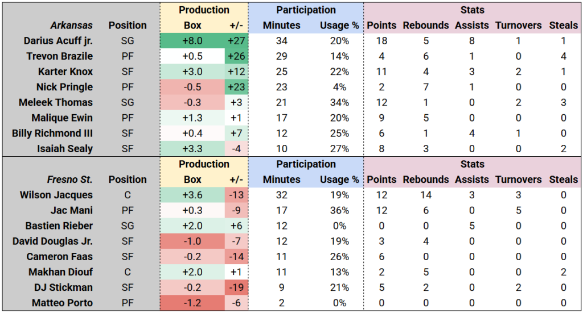Click Bastien Rieber's 5 assists cell
This screenshot has height=313, width=583.
pos(471,226)
